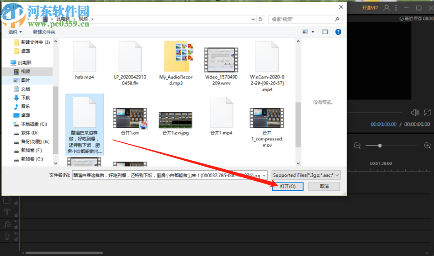Click the sidebar tree scroll-down arrow

pyautogui.click(x=56, y=163)
